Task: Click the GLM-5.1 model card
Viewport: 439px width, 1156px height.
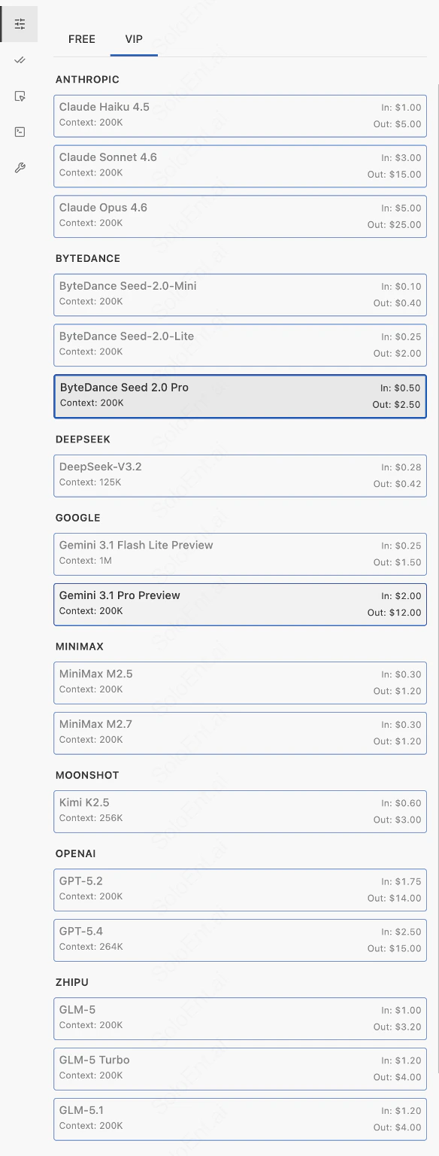Action: (x=240, y=1118)
